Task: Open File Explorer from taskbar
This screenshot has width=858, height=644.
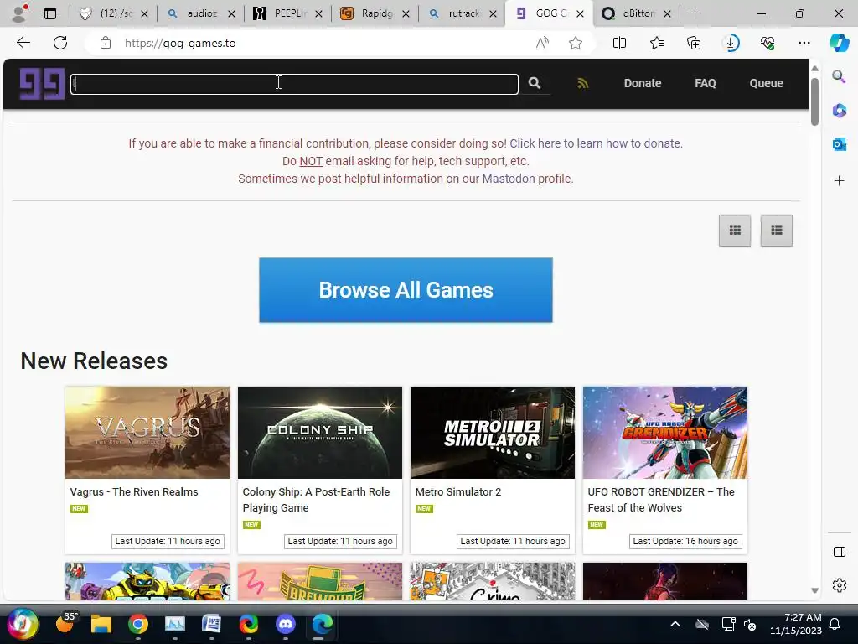Action: 101,624
